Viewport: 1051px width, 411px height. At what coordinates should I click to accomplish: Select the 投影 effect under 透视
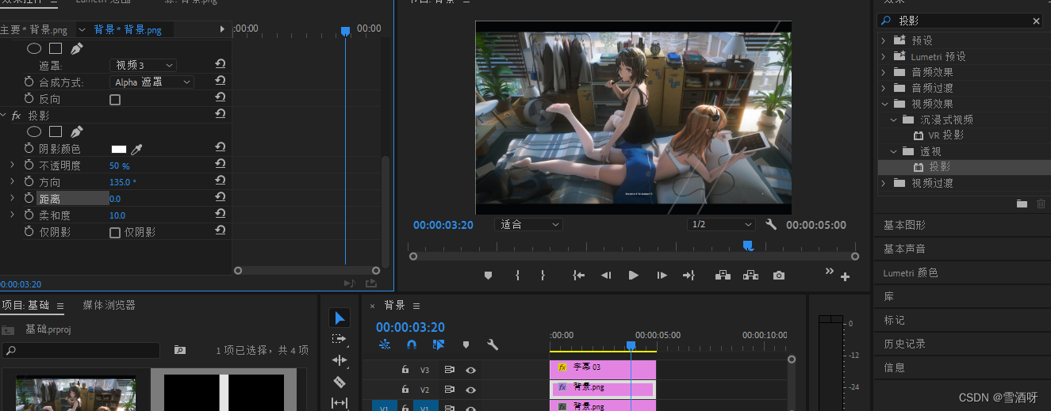pos(940,167)
